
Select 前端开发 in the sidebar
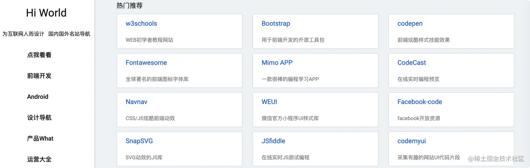point(39,76)
